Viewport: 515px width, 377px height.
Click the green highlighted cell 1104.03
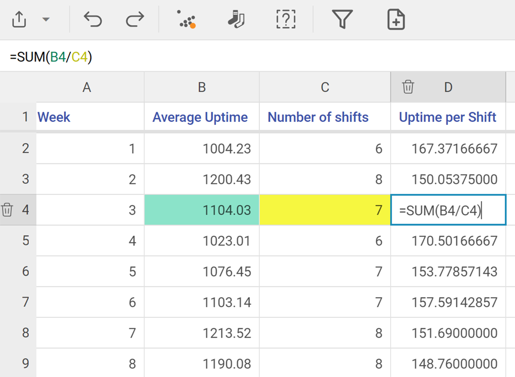(x=202, y=210)
